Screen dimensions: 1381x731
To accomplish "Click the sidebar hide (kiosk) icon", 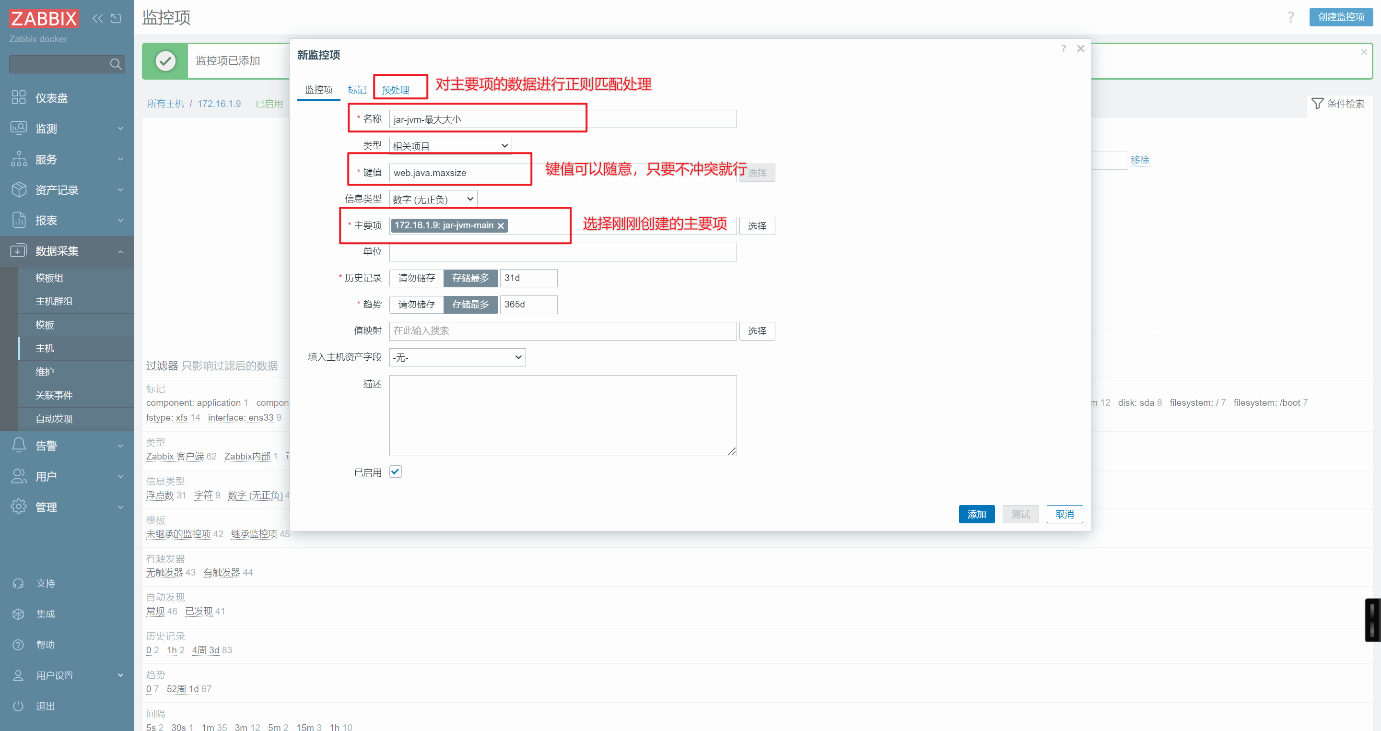I will (x=116, y=18).
